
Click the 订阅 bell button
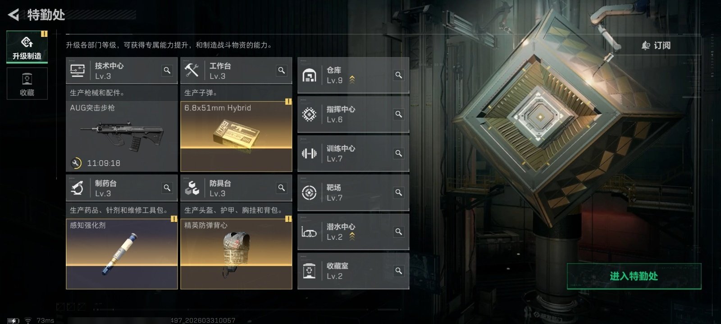click(656, 45)
